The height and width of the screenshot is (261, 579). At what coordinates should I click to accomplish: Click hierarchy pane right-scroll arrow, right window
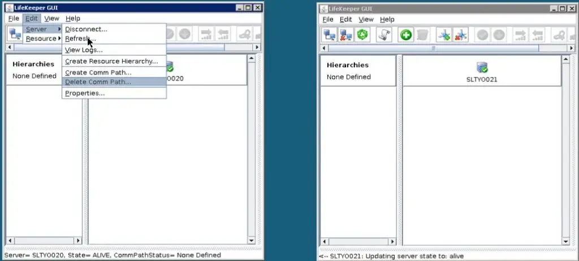pos(392,241)
